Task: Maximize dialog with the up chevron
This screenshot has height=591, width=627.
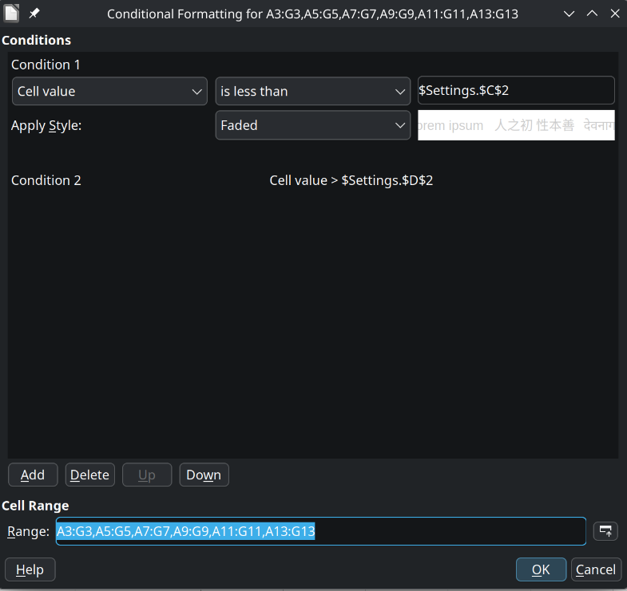Action: 592,14
